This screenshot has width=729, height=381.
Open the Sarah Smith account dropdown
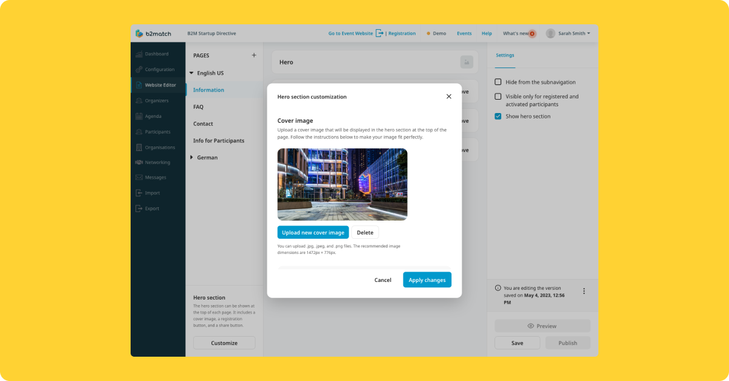[569, 33]
